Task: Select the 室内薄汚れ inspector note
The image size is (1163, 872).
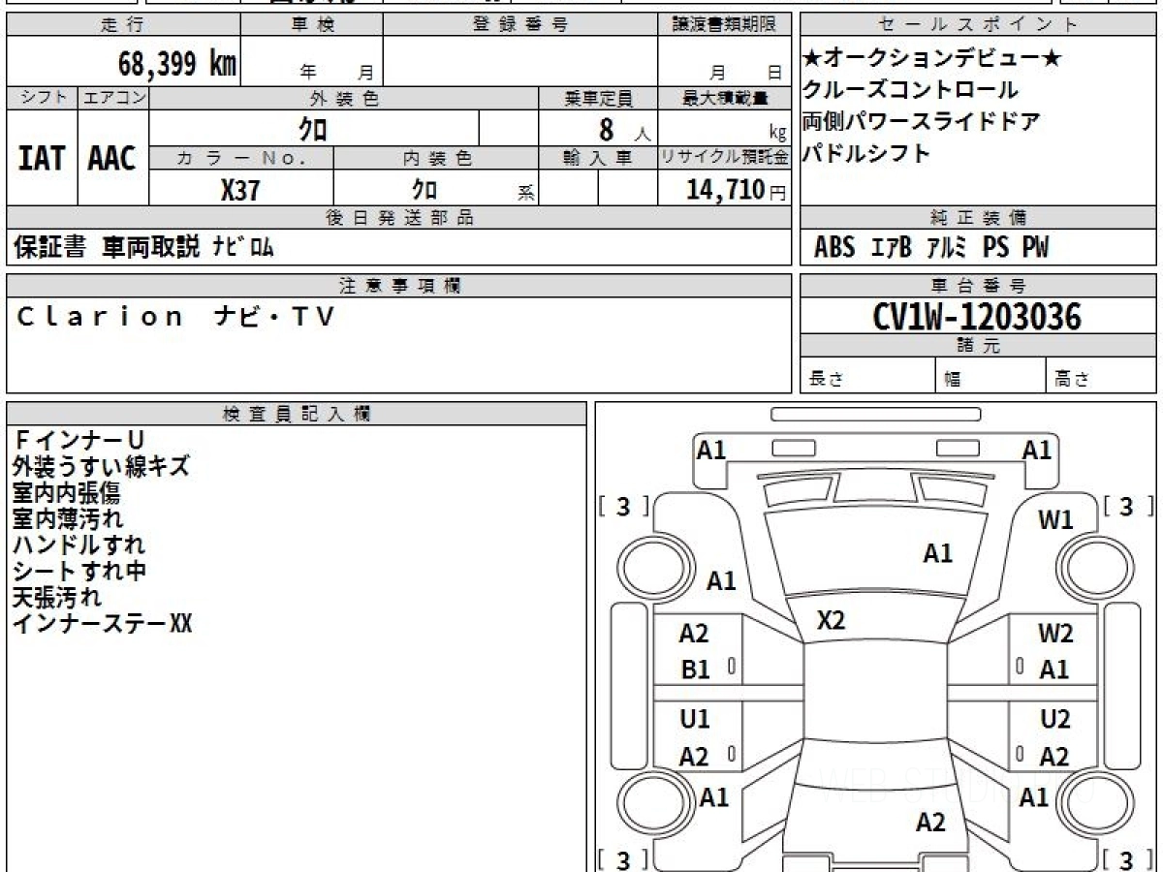Action: (x=68, y=519)
